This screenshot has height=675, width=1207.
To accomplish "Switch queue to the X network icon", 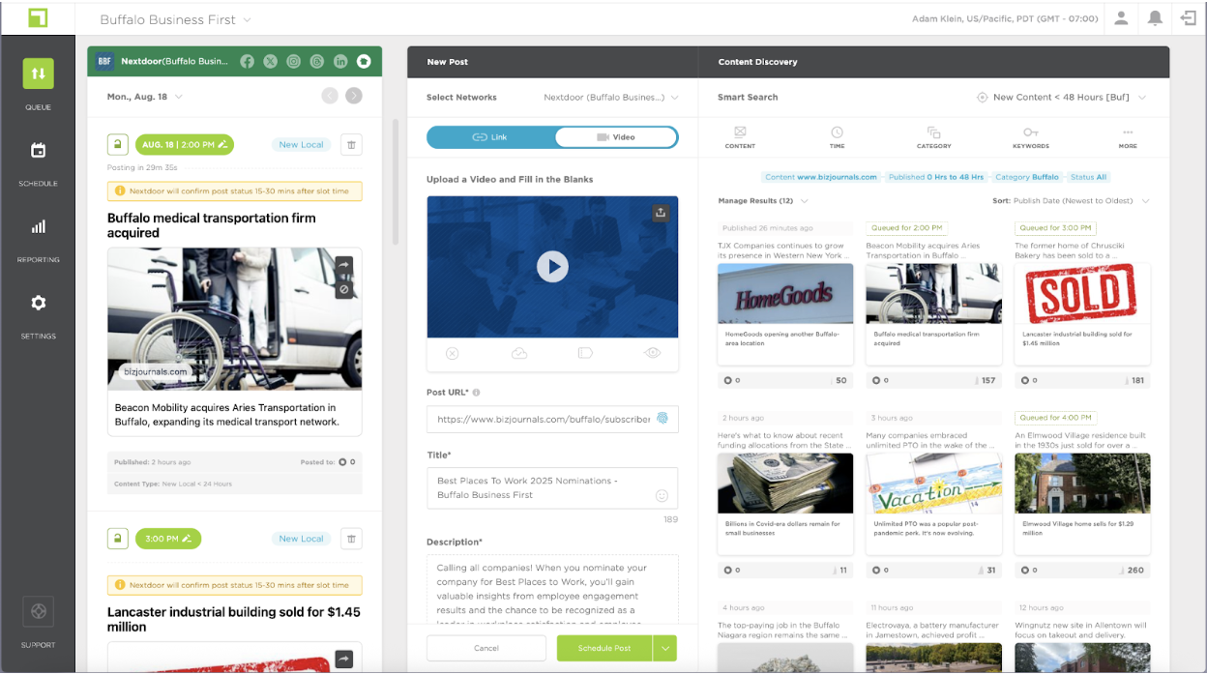I will pyautogui.click(x=270, y=61).
